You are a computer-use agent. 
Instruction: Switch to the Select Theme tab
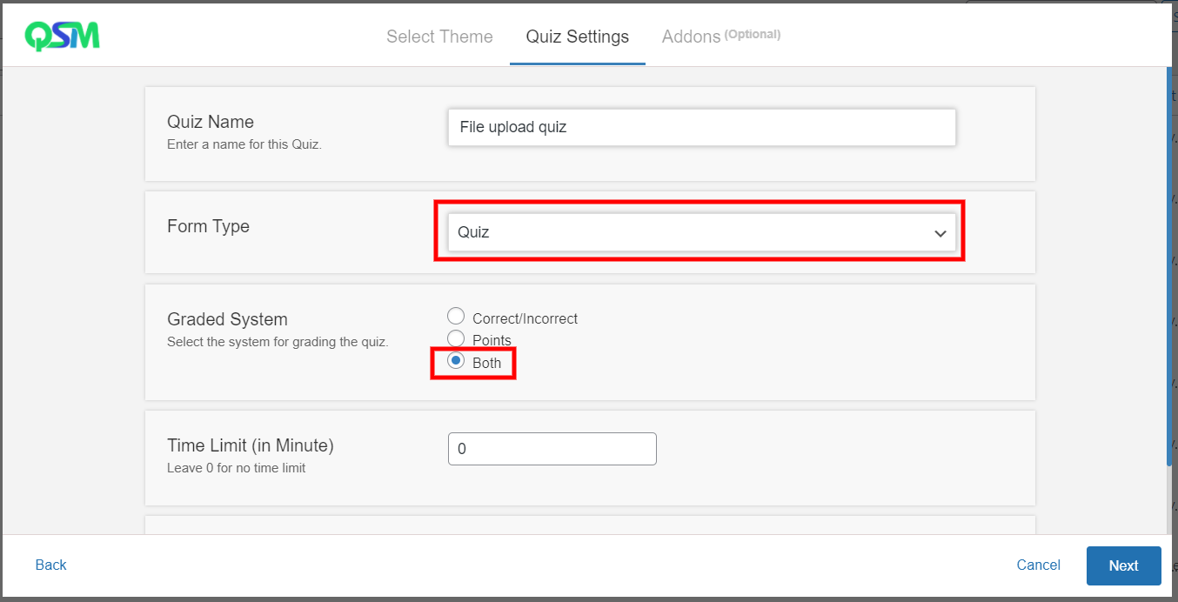coord(439,37)
